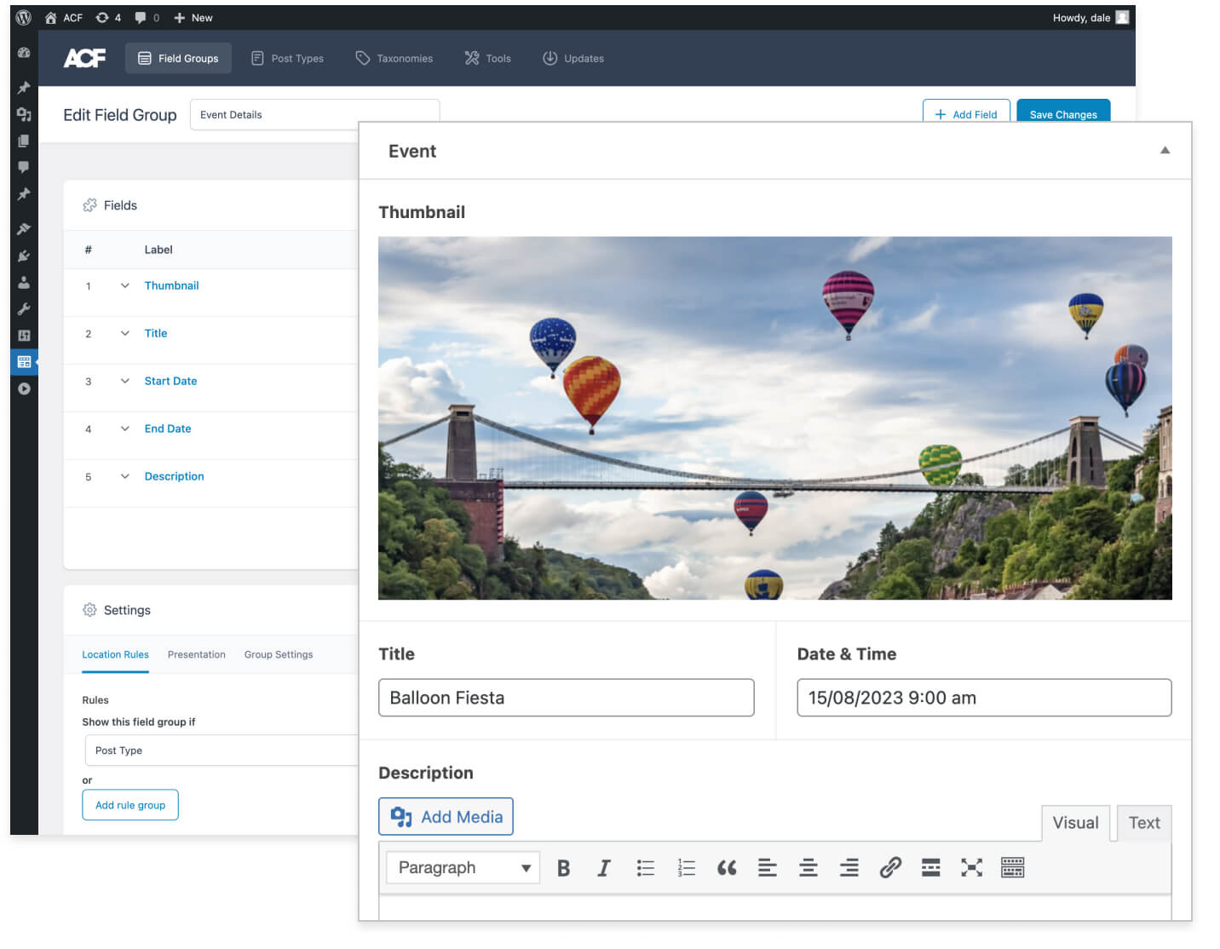
Task: Toggle bold formatting in the editor
Action: pyautogui.click(x=563, y=867)
